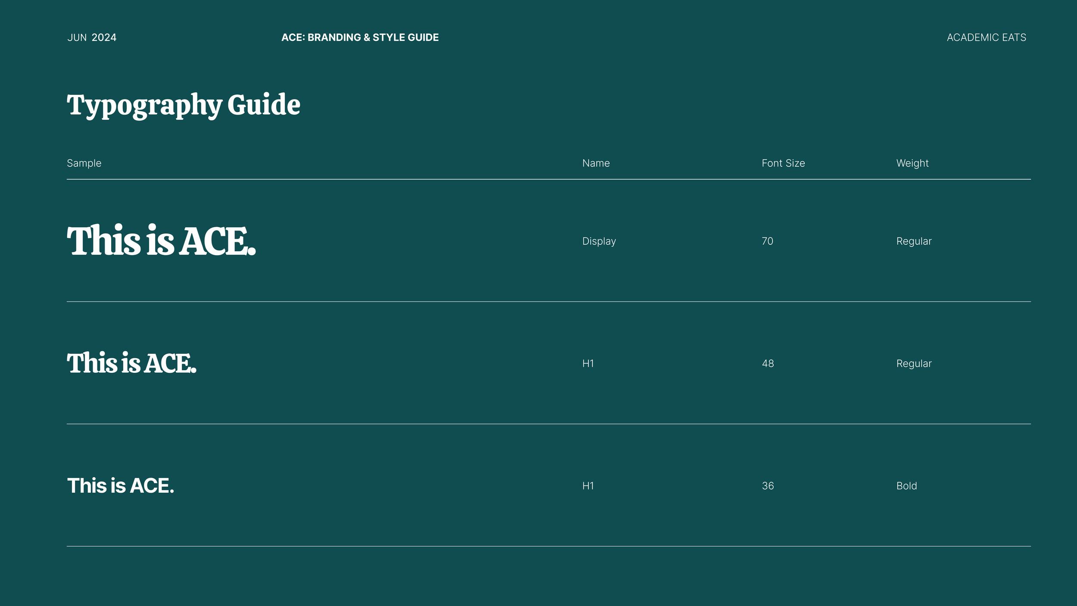Click Regular weight in Display row
The width and height of the screenshot is (1077, 606).
click(914, 241)
